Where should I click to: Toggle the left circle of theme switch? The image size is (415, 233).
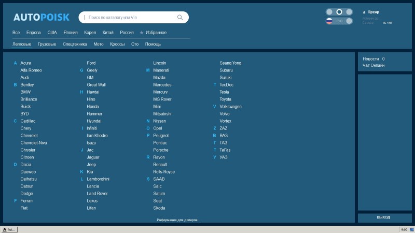click(x=329, y=11)
